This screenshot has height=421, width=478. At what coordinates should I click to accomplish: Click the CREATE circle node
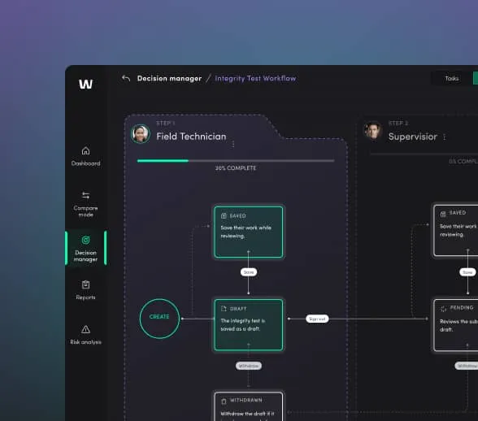(159, 319)
